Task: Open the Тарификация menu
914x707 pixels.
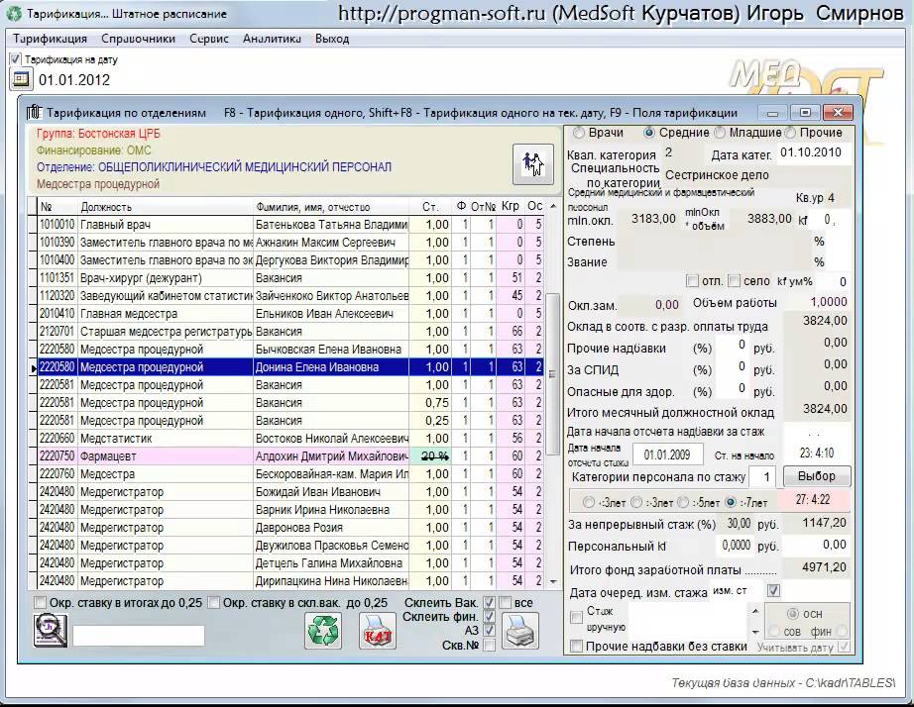Action: point(51,39)
